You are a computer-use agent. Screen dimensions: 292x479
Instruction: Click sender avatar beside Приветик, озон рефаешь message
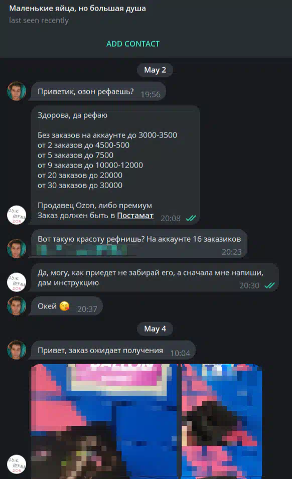pos(17,91)
